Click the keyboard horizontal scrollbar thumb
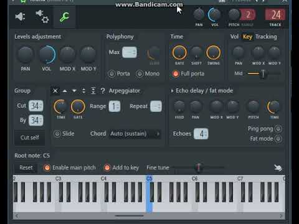Viewport: 299px width, 224px height. tap(129, 216)
